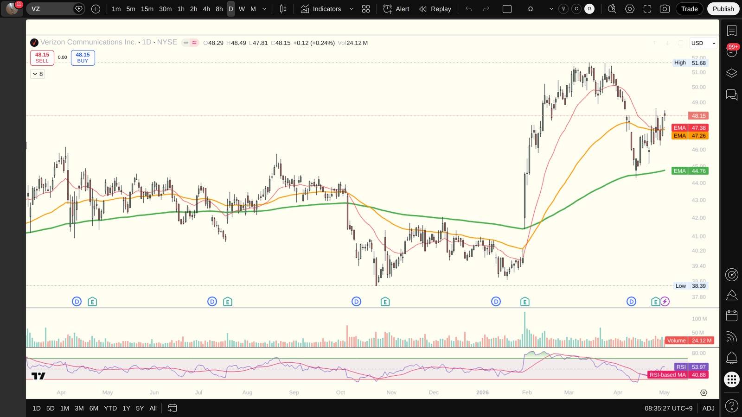Image resolution: width=742 pixels, height=417 pixels.
Task: Switch to the weekly W timeframe
Action: pos(242,9)
